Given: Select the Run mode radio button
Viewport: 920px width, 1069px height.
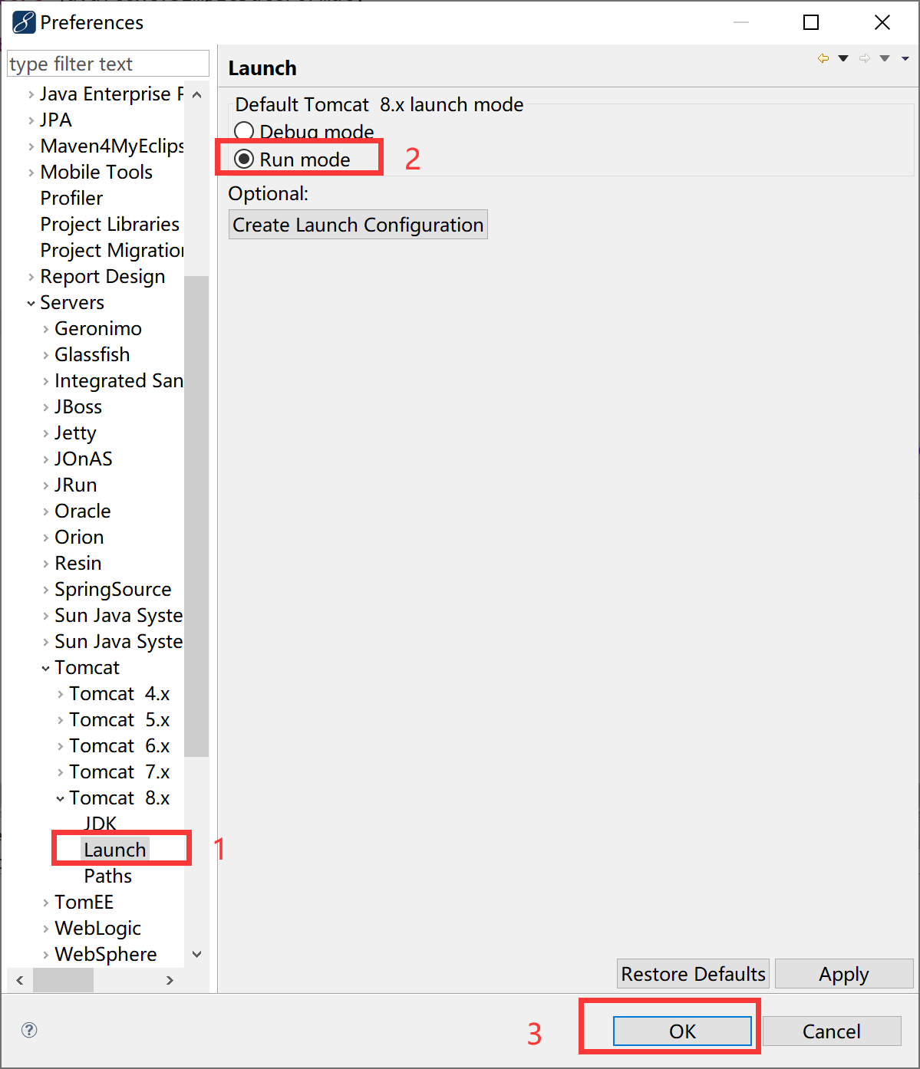Looking at the screenshot, I should (x=244, y=159).
